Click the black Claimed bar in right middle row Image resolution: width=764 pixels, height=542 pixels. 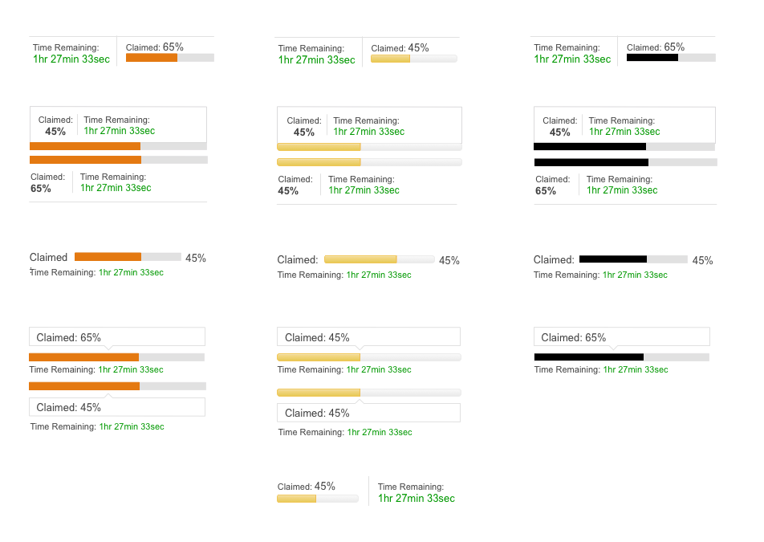click(x=624, y=146)
